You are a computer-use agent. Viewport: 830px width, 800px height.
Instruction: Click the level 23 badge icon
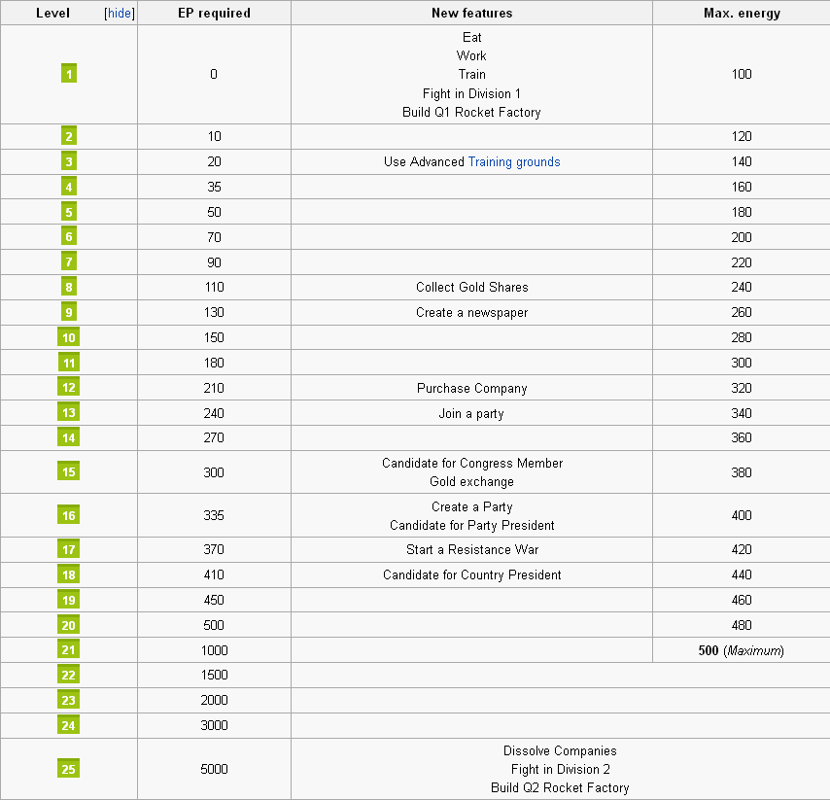69,700
